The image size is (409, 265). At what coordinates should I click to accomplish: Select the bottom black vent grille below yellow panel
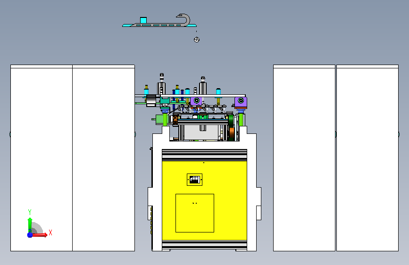205,245
